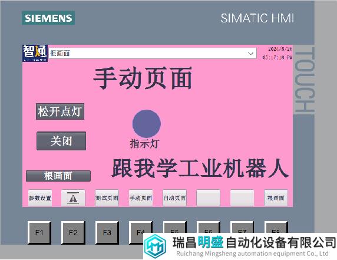Open the 根画面 combo box field
This screenshot has height=260, width=337.
click(153, 53)
